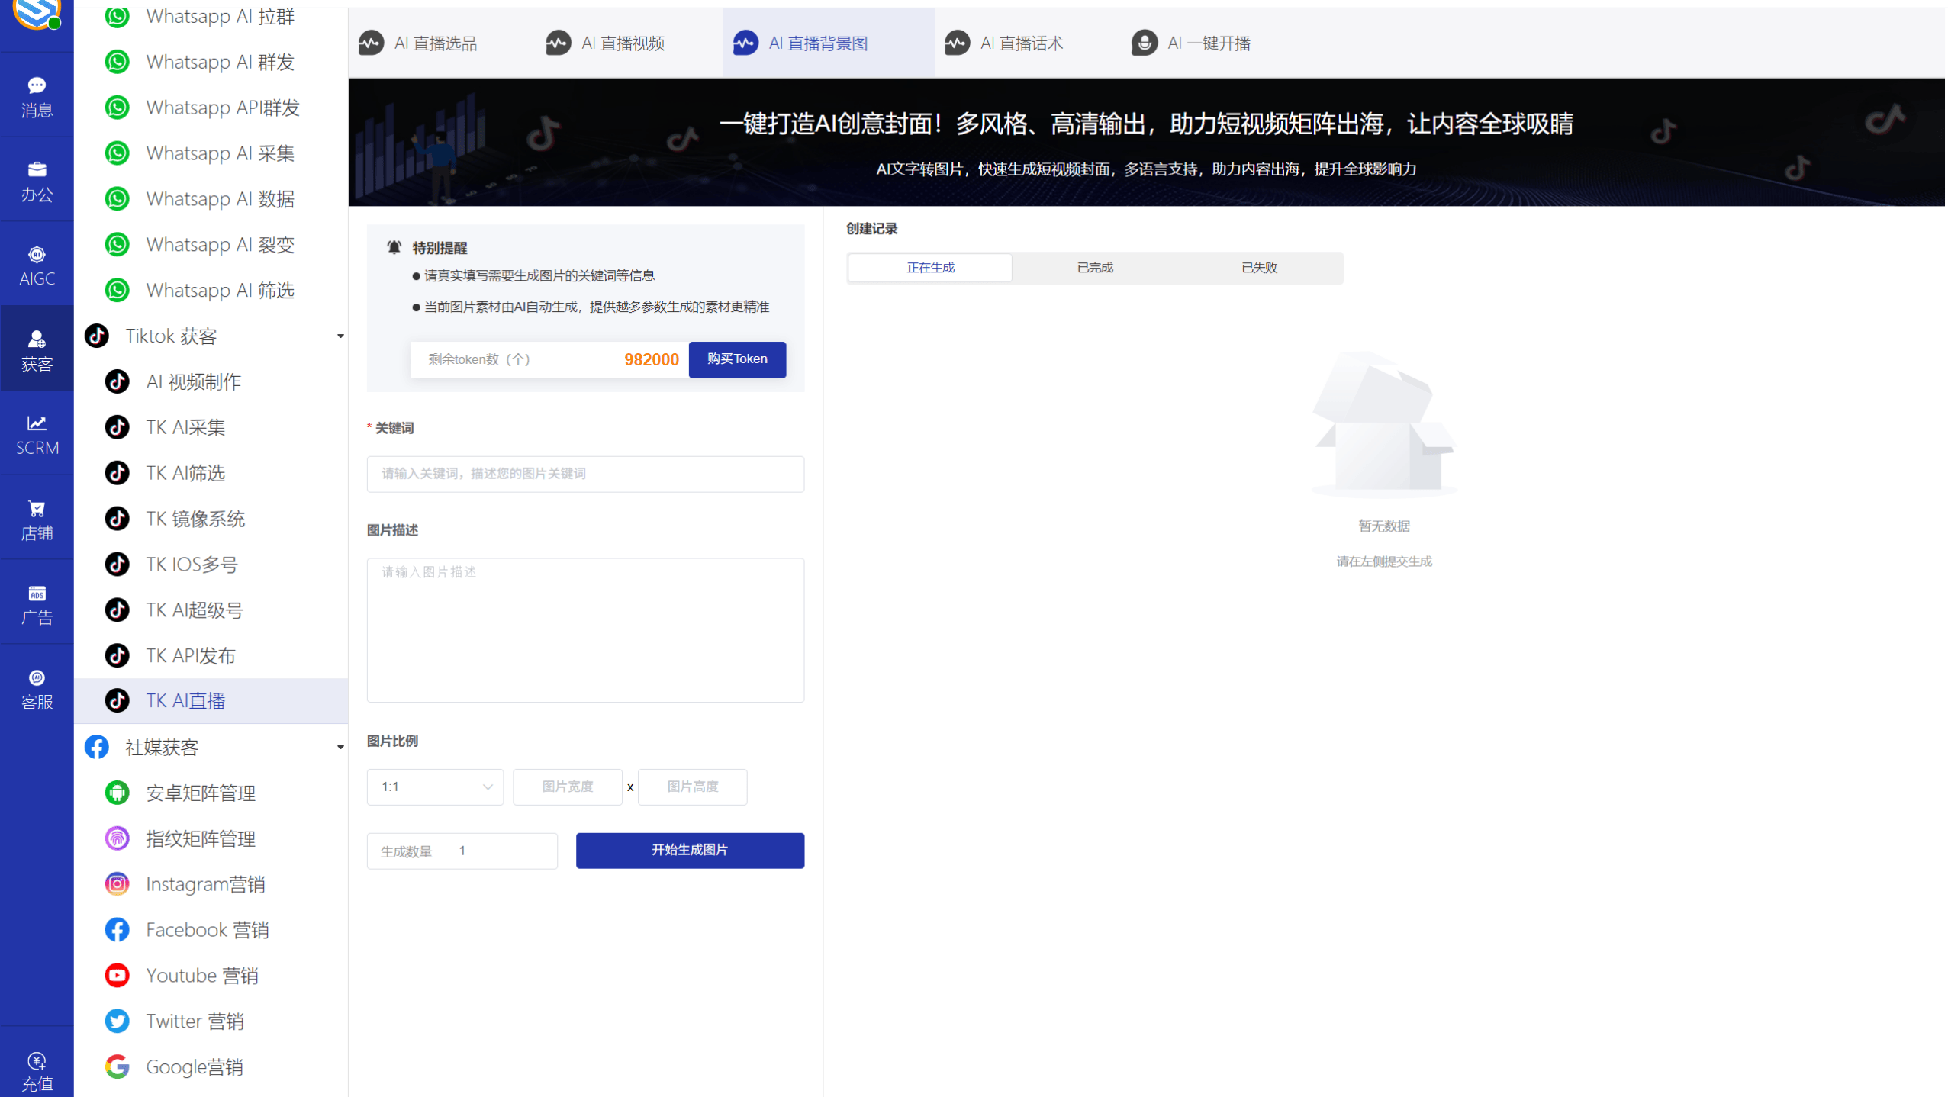This screenshot has height=1097, width=1948.
Task: Collapse the Tiktok 获客 section
Action: (x=340, y=336)
